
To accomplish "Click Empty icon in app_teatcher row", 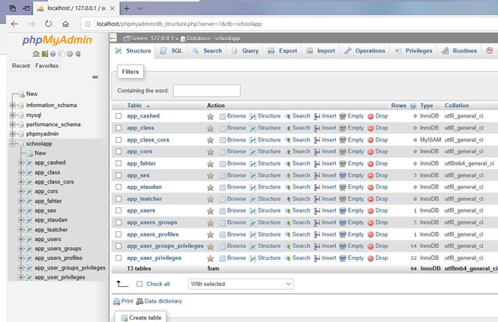I will point(342,199).
